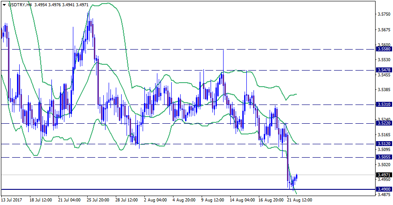Click the 2 Aug 04:00 time label
This screenshot has height=205, width=393.
coord(156,200)
